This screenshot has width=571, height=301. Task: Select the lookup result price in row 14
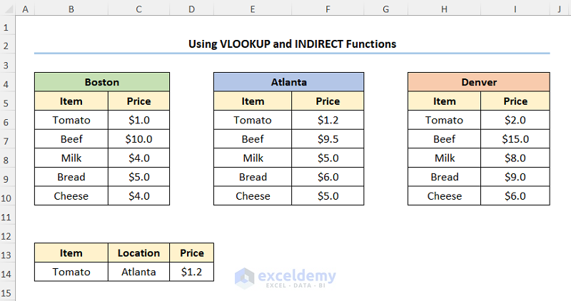[191, 272]
